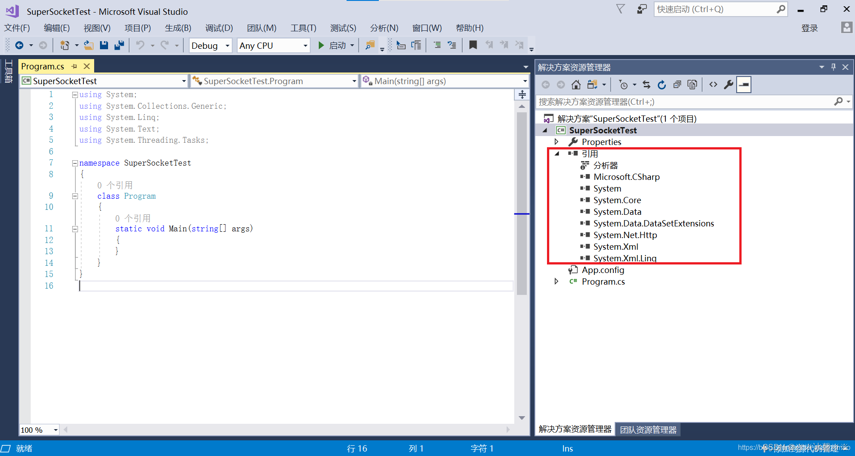Open the 调试(D) menu
This screenshot has width=855, height=456.
point(219,28)
